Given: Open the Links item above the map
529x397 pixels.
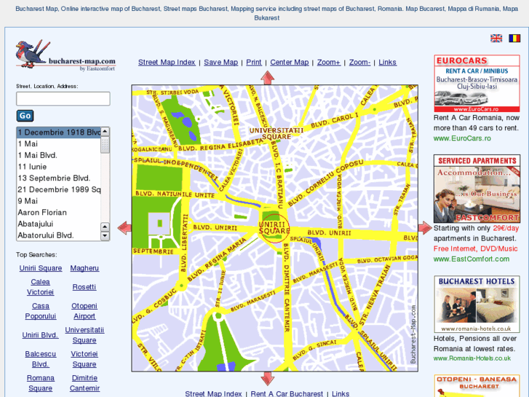Looking at the screenshot, I should [x=387, y=62].
